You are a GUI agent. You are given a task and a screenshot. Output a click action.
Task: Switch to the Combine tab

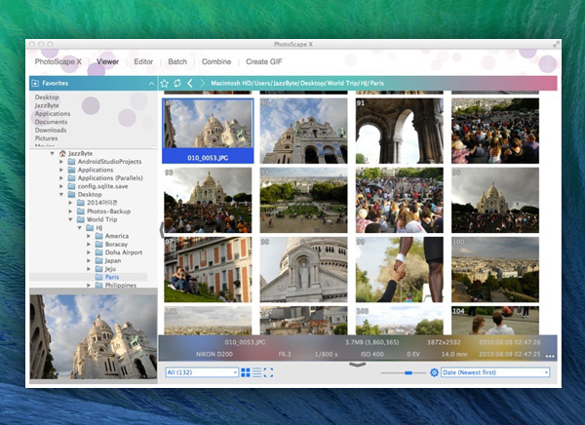(x=216, y=62)
